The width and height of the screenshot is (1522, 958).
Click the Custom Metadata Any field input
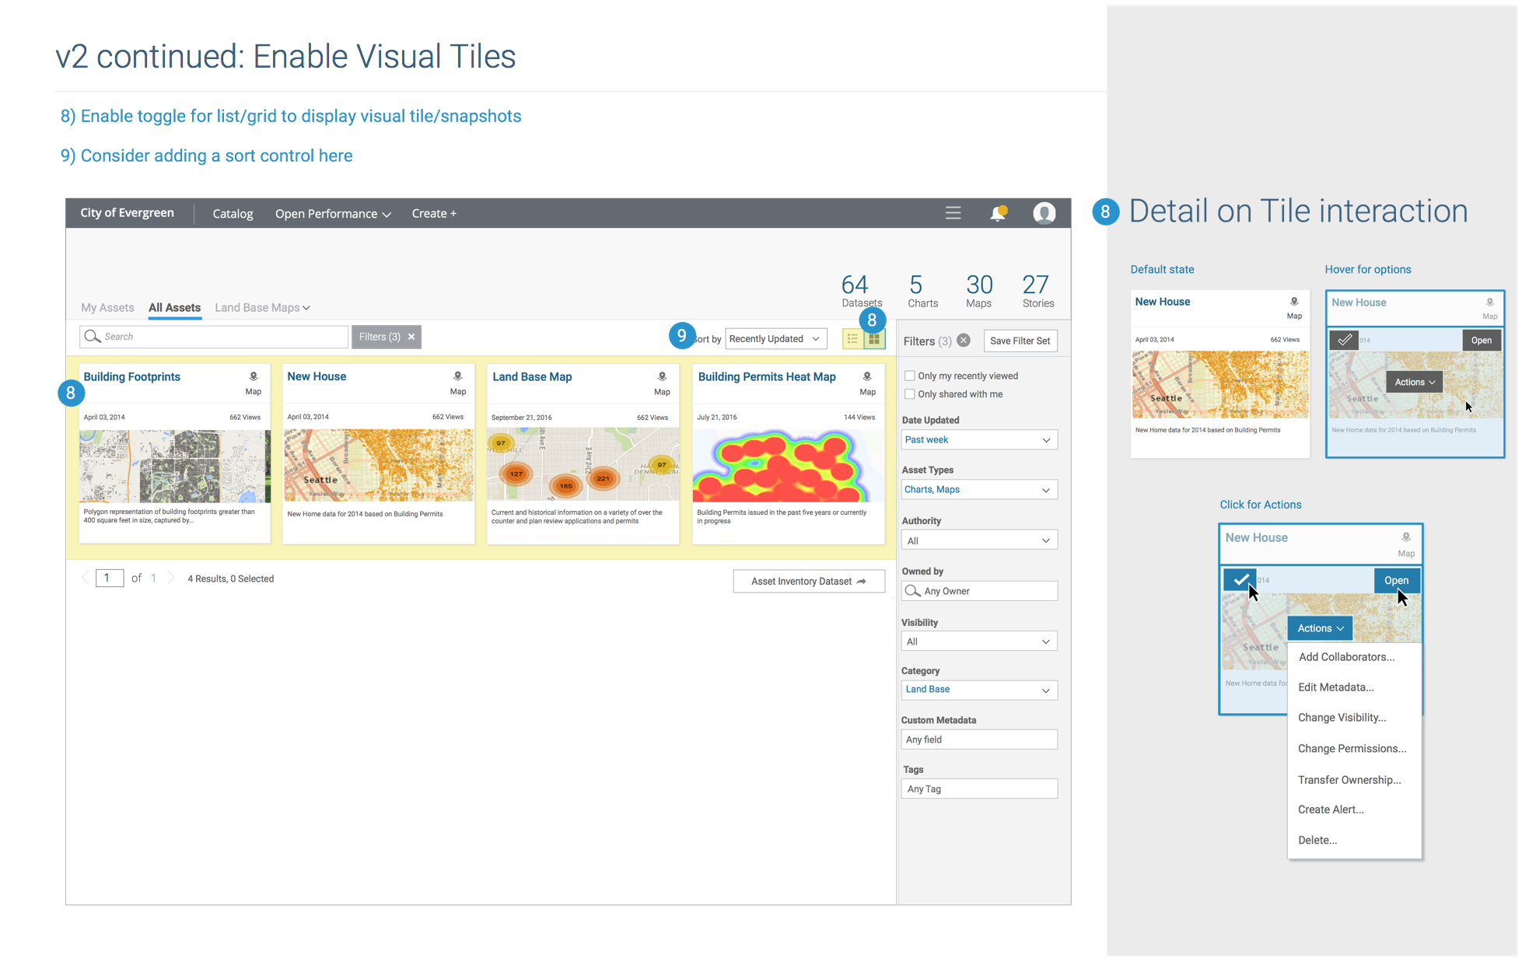979,739
